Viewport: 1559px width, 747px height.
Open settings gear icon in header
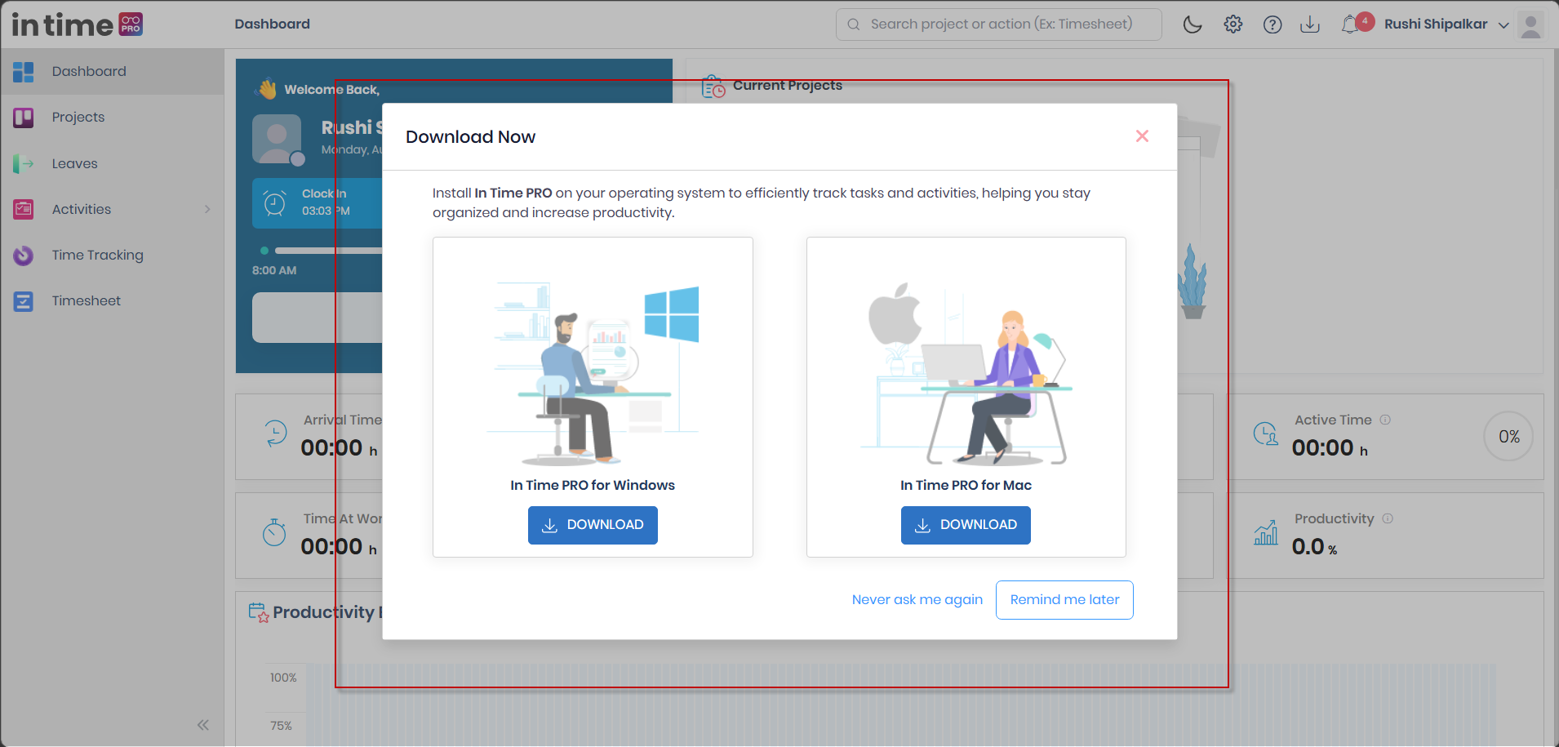pos(1233,24)
